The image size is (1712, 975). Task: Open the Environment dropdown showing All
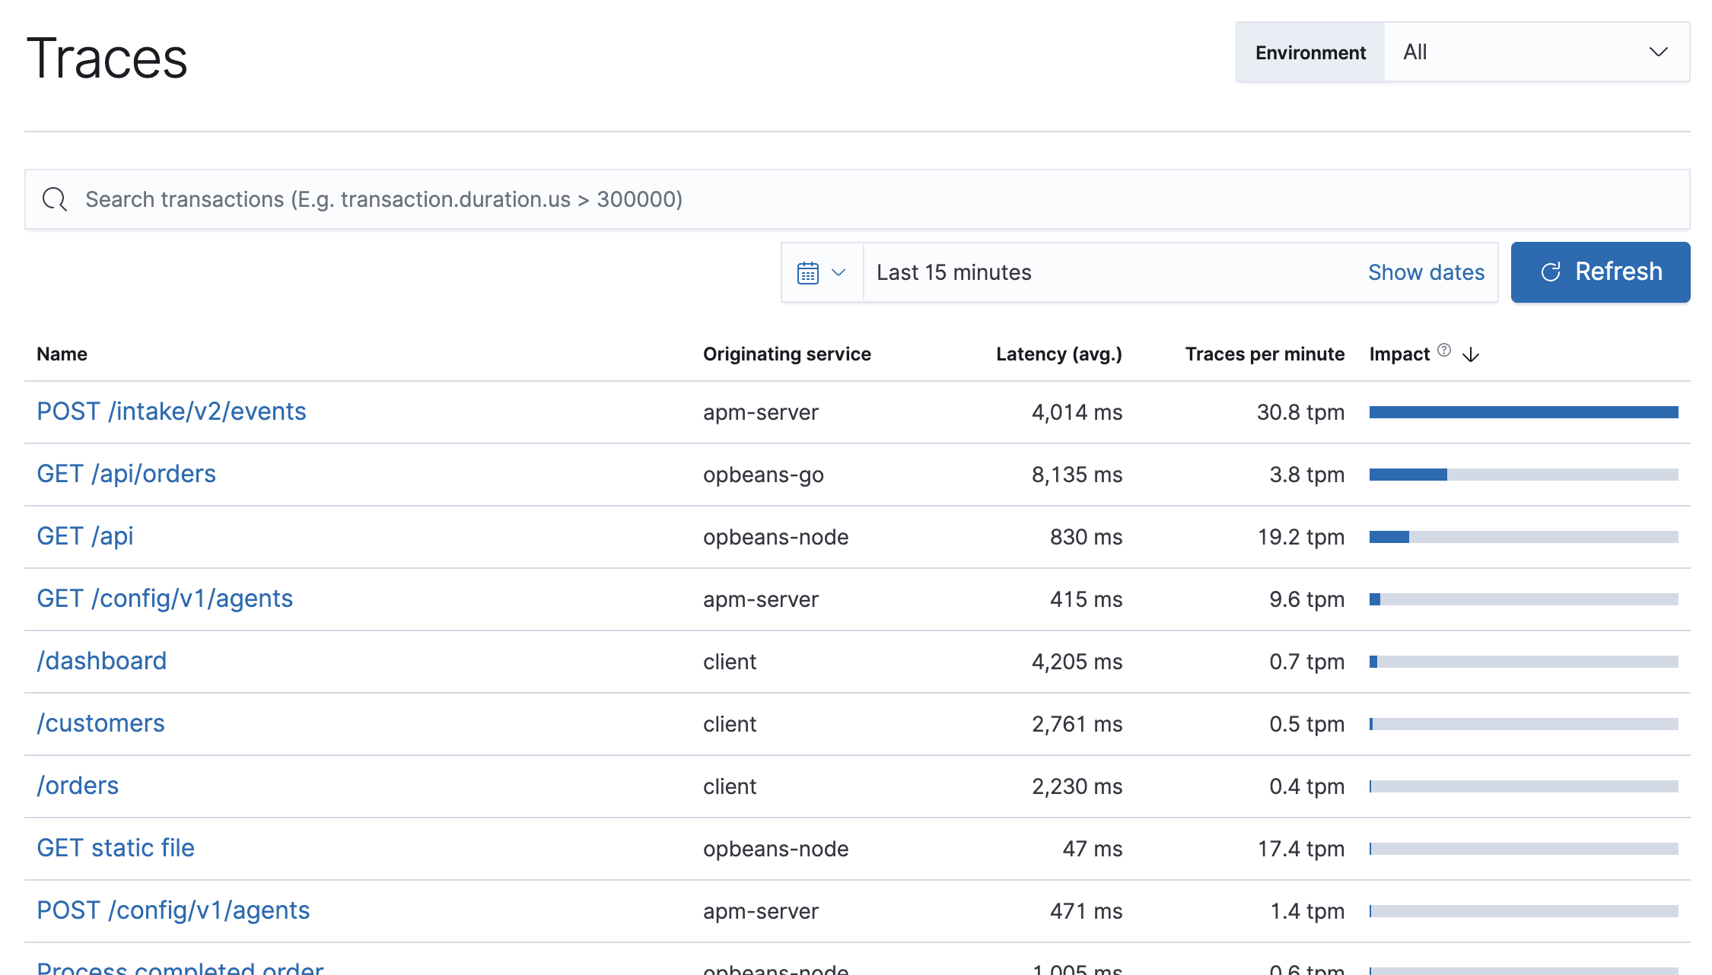click(1537, 52)
